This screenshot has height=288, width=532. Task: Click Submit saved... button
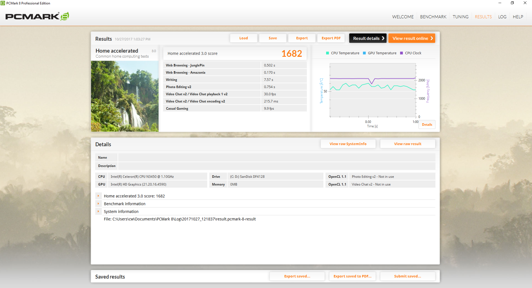click(x=408, y=276)
